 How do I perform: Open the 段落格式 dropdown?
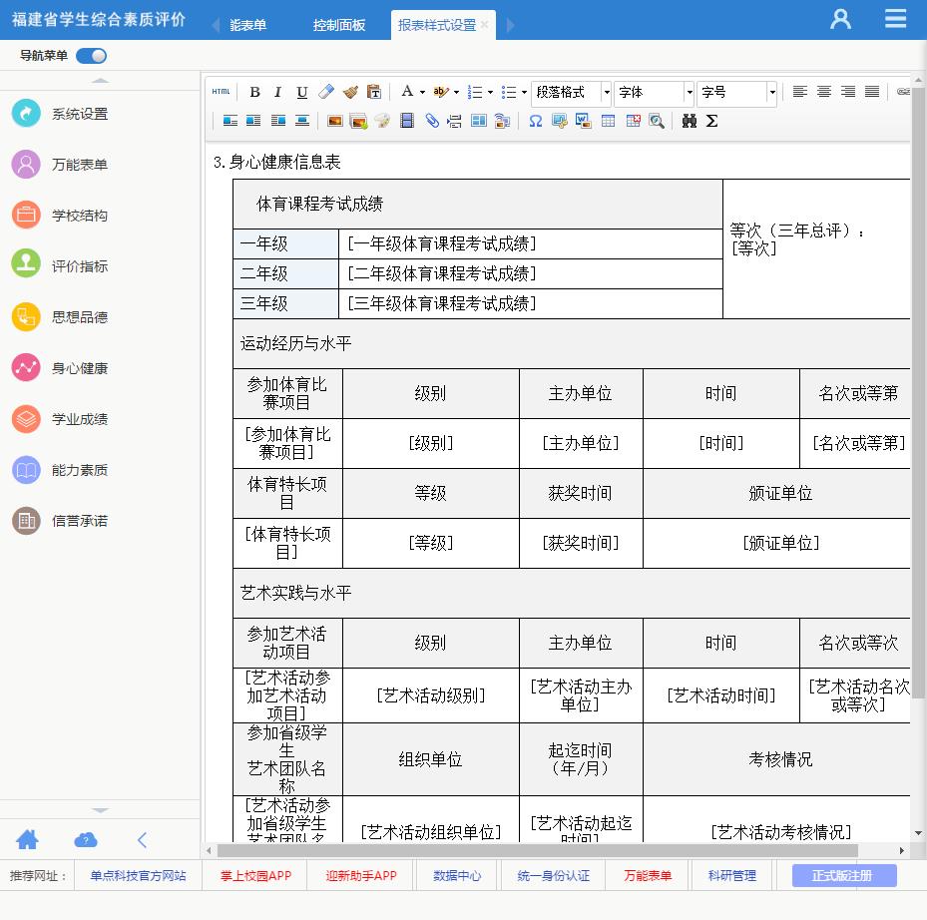[x=572, y=92]
